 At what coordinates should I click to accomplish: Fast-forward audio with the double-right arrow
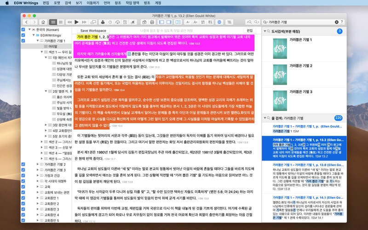pos(84,22)
